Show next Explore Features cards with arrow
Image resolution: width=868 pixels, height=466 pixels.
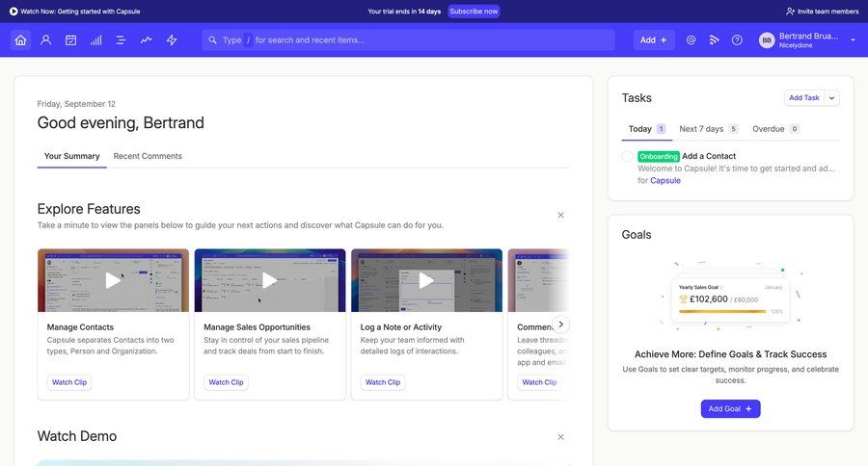coord(561,324)
